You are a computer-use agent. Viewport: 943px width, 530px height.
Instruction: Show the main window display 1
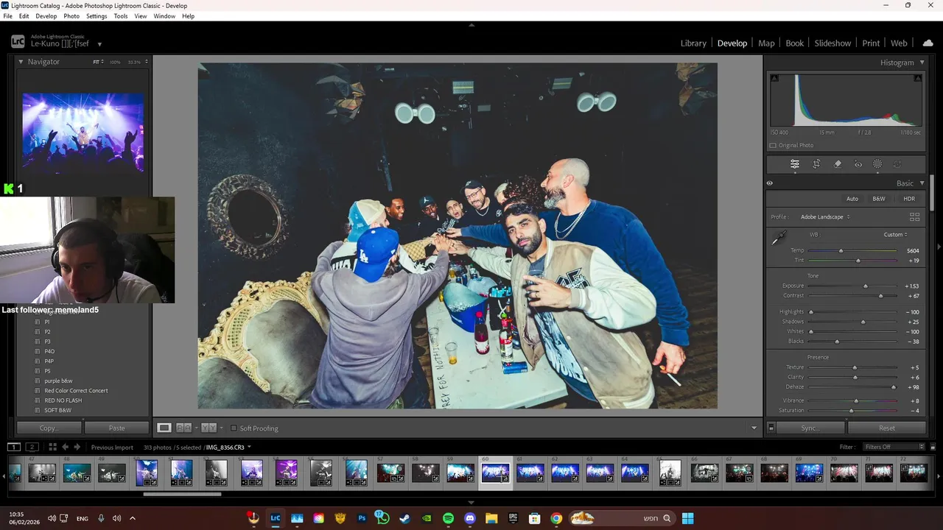tap(14, 447)
